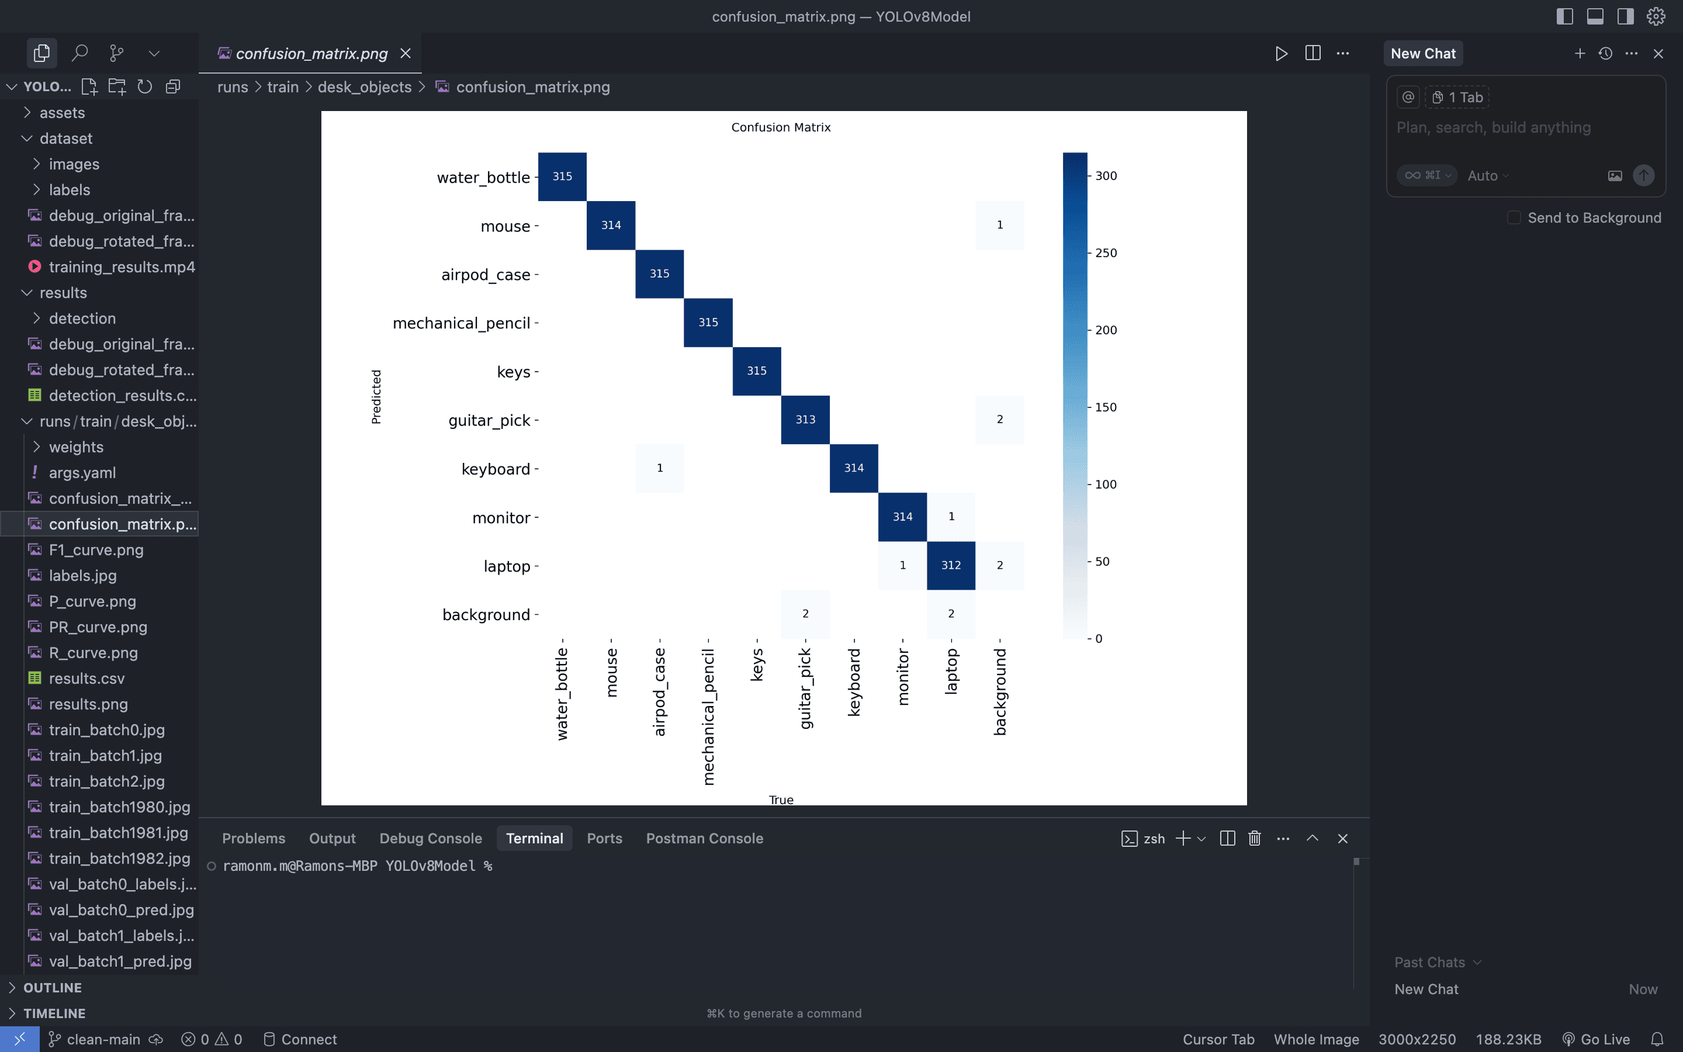Expand the OUTLINE section
The width and height of the screenshot is (1683, 1052).
52,987
